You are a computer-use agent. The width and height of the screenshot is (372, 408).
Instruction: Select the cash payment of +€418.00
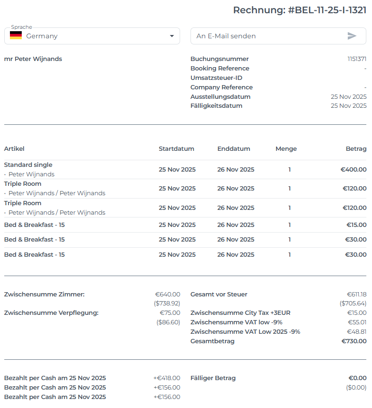[166, 378]
